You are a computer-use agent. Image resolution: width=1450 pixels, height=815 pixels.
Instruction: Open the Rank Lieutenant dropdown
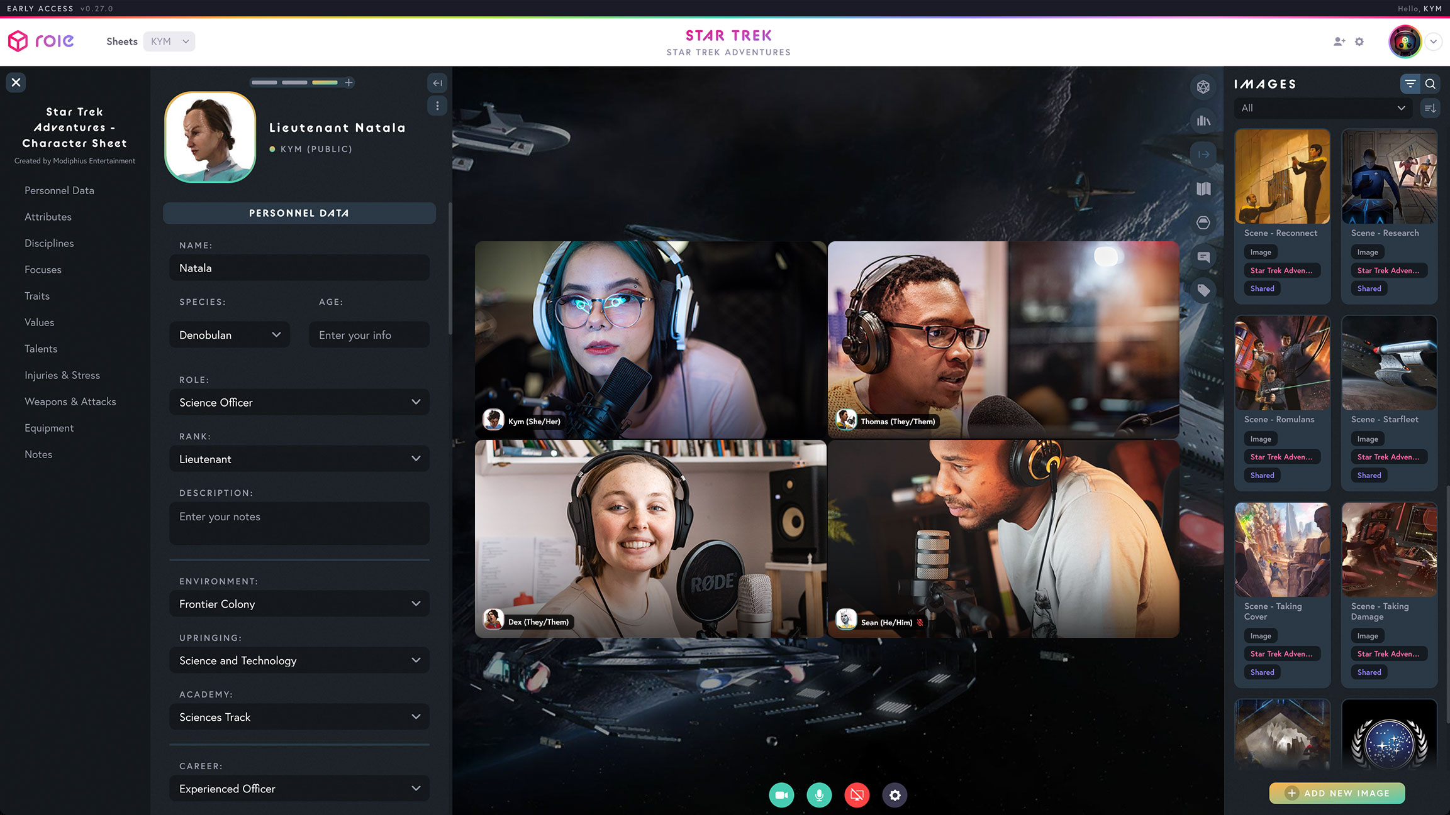[299, 459]
